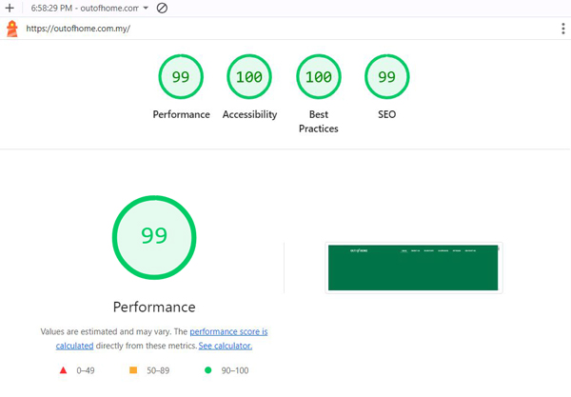Screen dimensions: 571x397
Task: Jump to the Best Practices 100 gauge
Action: (319, 76)
